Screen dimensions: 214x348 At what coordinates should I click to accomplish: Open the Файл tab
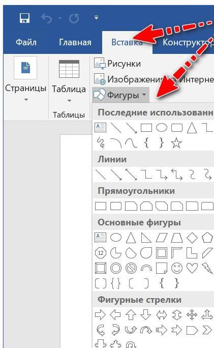(x=26, y=42)
